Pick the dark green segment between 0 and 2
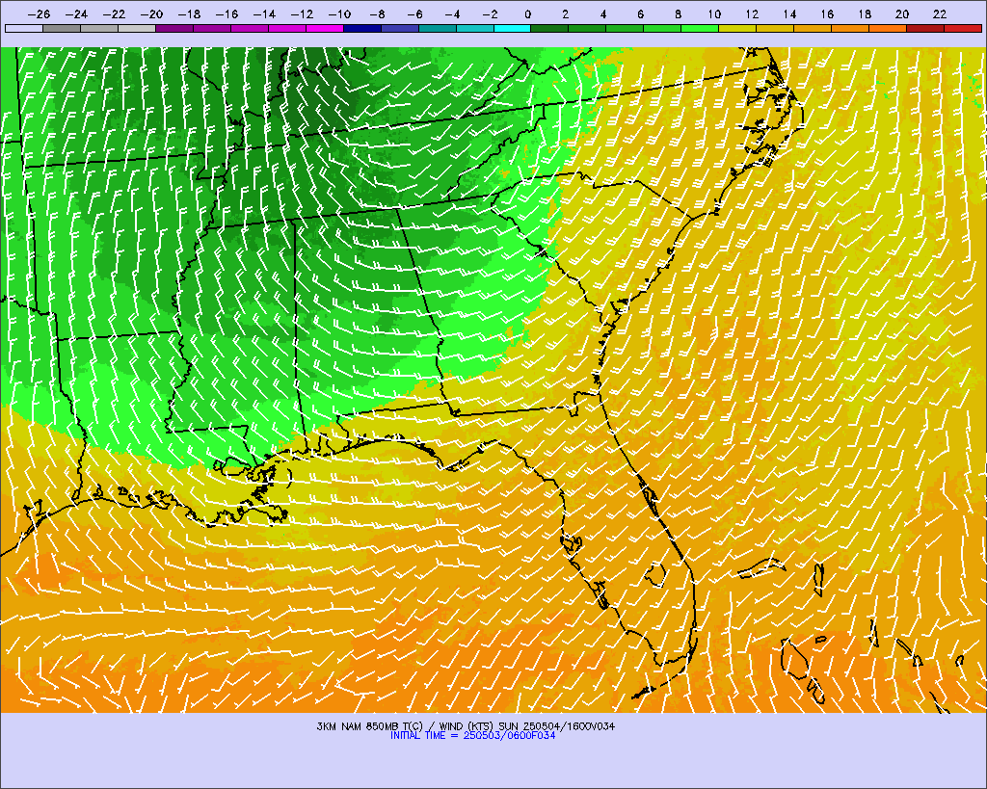Screen dimensions: 987x789 click(x=550, y=28)
